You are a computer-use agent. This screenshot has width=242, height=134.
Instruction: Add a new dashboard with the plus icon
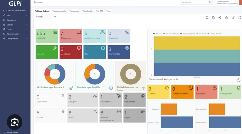pyautogui.click(x=55, y=17)
